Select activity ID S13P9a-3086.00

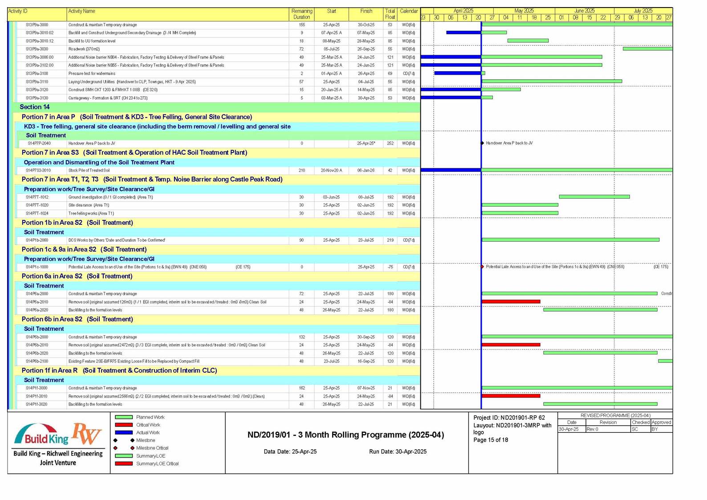(40, 57)
